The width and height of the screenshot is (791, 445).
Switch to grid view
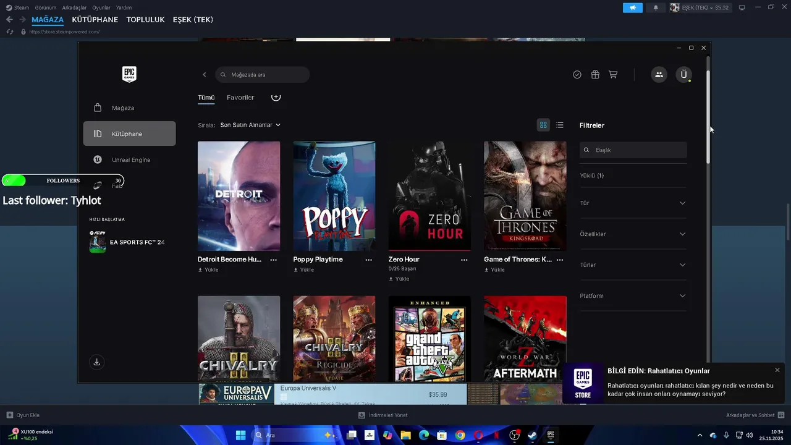coord(543,125)
